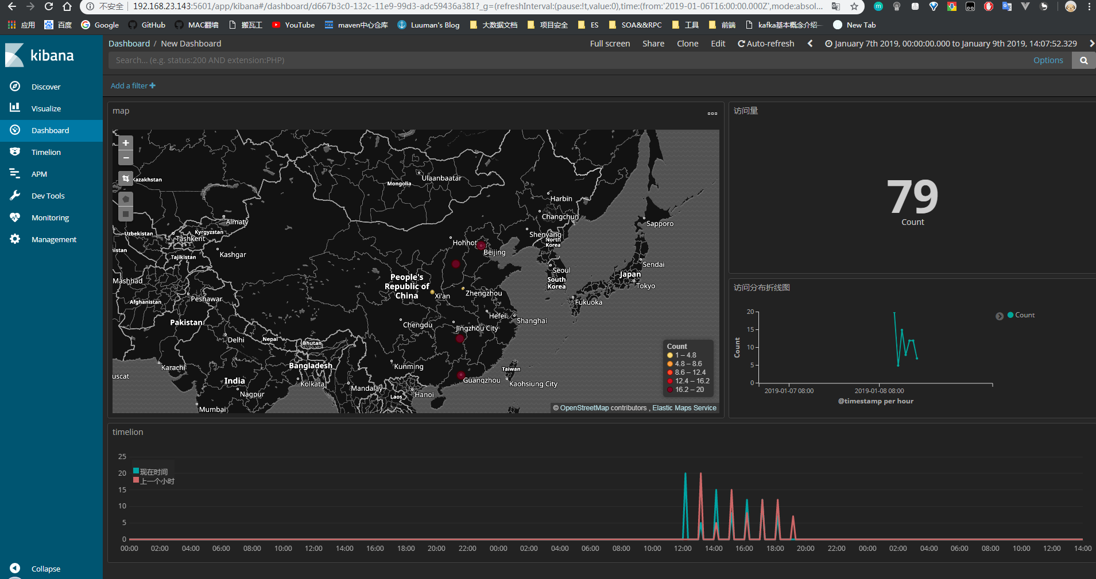
Task: Click the Beijing data point on map
Action: pyautogui.click(x=481, y=246)
